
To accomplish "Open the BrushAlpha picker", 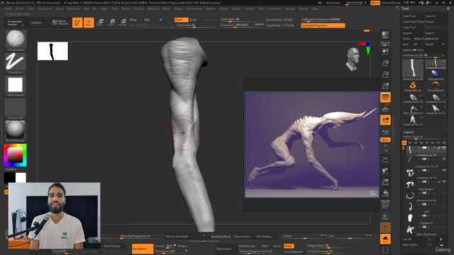I will (x=16, y=86).
